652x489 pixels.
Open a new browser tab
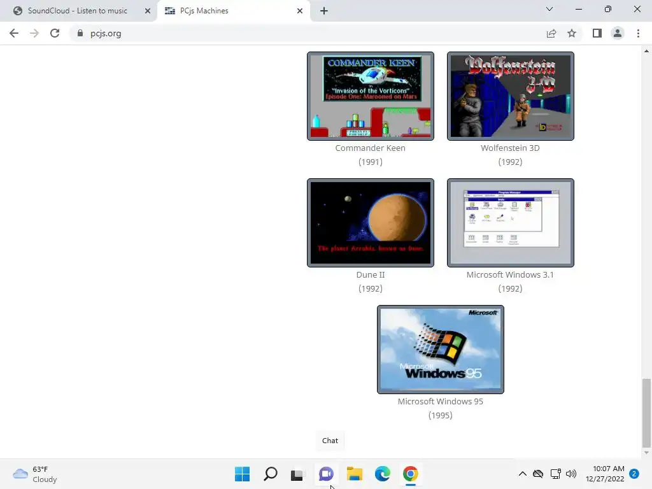tap(324, 11)
